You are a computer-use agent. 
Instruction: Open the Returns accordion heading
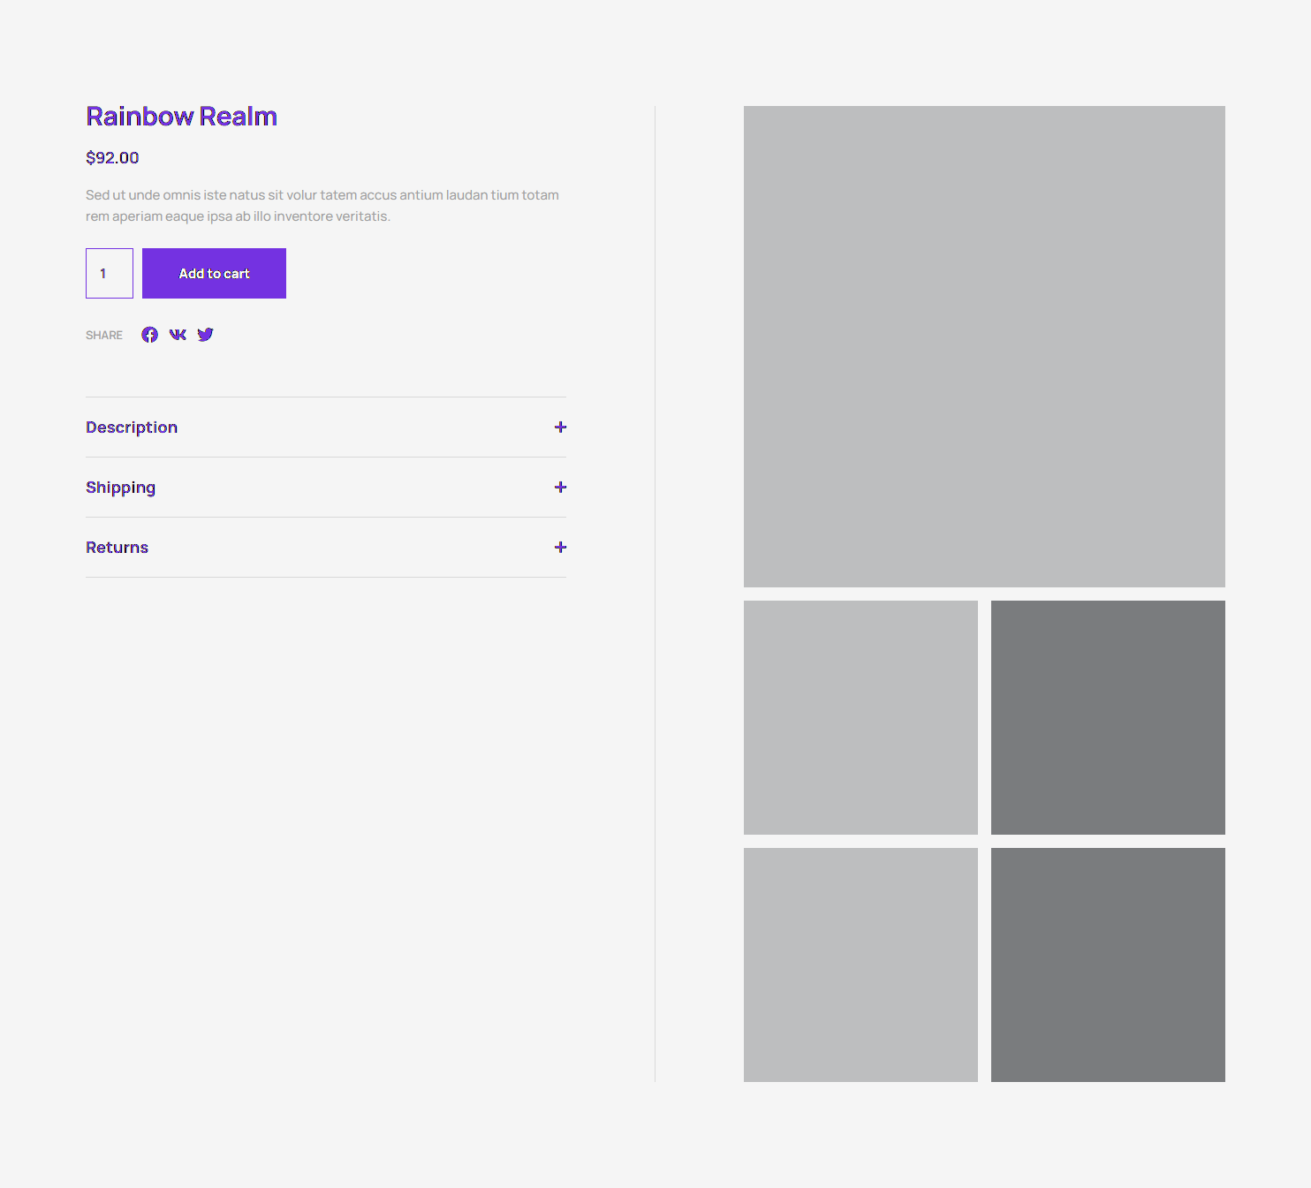pyautogui.click(x=117, y=548)
